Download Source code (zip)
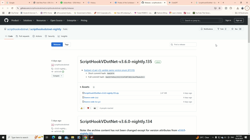Screen dimensions: 250x140 tap(91, 97)
